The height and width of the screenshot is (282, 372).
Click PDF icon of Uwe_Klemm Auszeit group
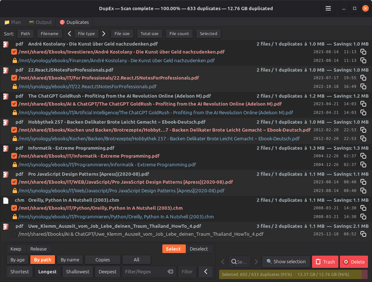(x=6, y=227)
